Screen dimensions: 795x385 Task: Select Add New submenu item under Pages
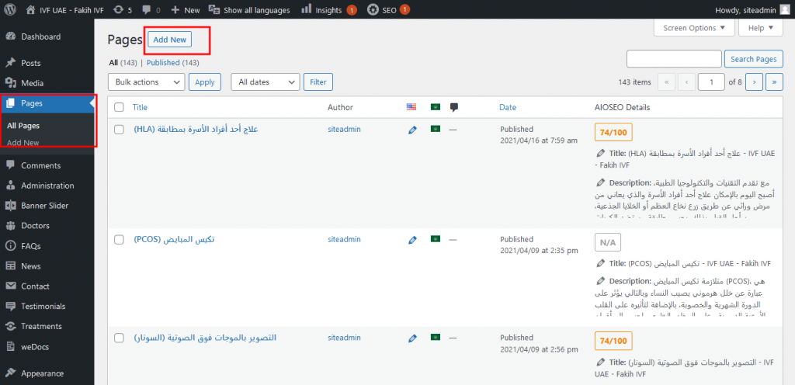23,143
